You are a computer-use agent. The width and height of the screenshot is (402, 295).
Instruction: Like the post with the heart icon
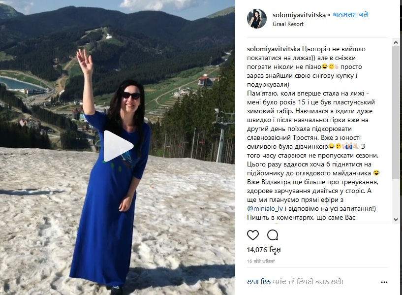tap(253, 235)
